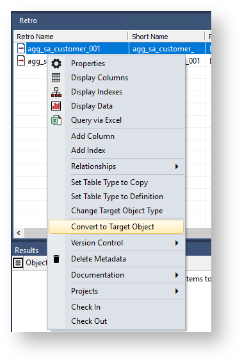Expand the Version Control submenu arrow
This screenshot has height=363, width=242.
pos(177,243)
